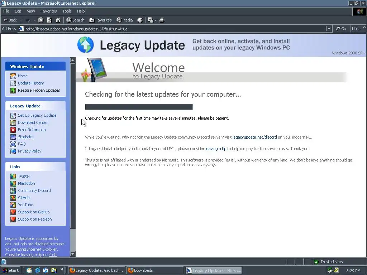Click the Mail toolbar icon

pyautogui.click(x=151, y=20)
